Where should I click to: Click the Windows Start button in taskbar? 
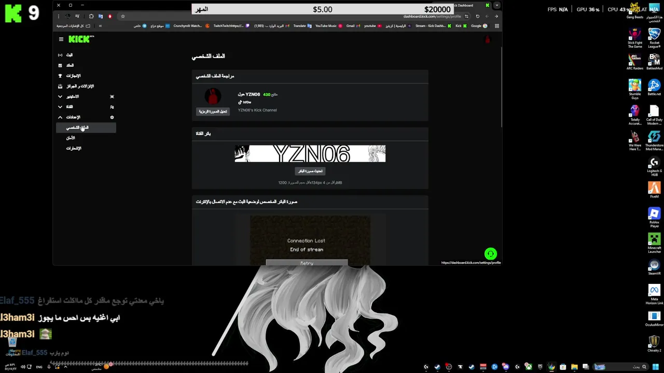click(x=655, y=367)
